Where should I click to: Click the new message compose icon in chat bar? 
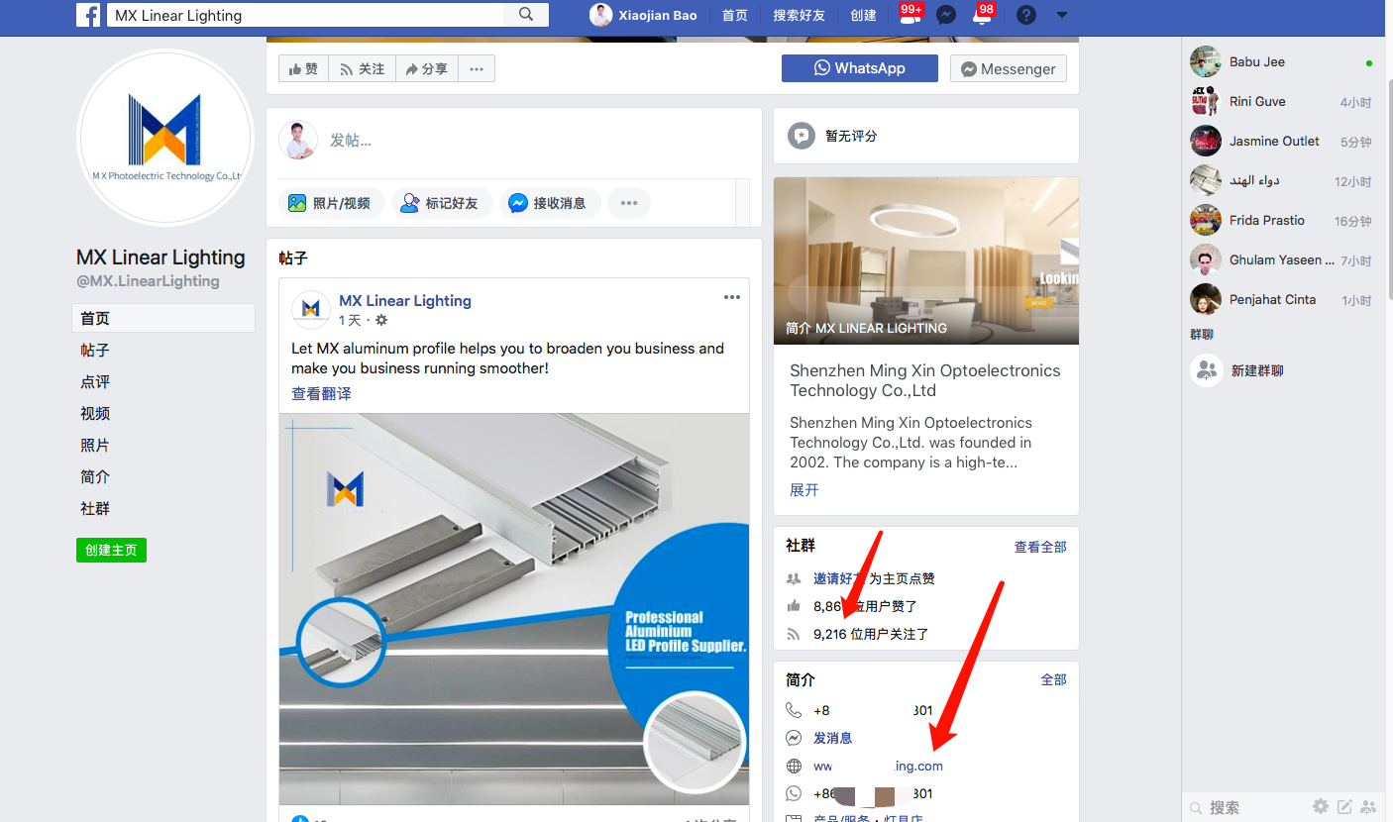1344,806
